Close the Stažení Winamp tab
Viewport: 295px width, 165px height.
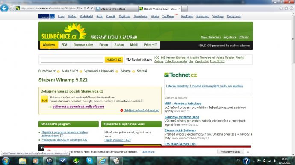pos(179,9)
